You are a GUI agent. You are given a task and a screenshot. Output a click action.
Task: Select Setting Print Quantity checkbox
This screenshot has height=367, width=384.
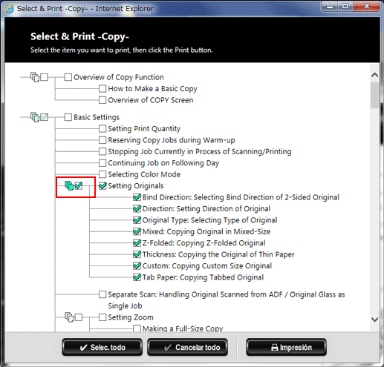coord(102,128)
